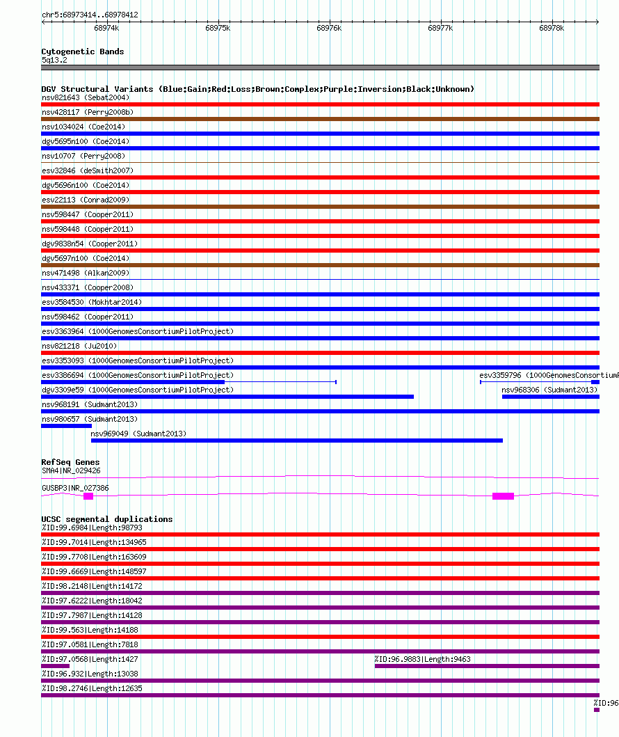Click the dgv5695n100 (Coe2014) label

pyautogui.click(x=86, y=141)
